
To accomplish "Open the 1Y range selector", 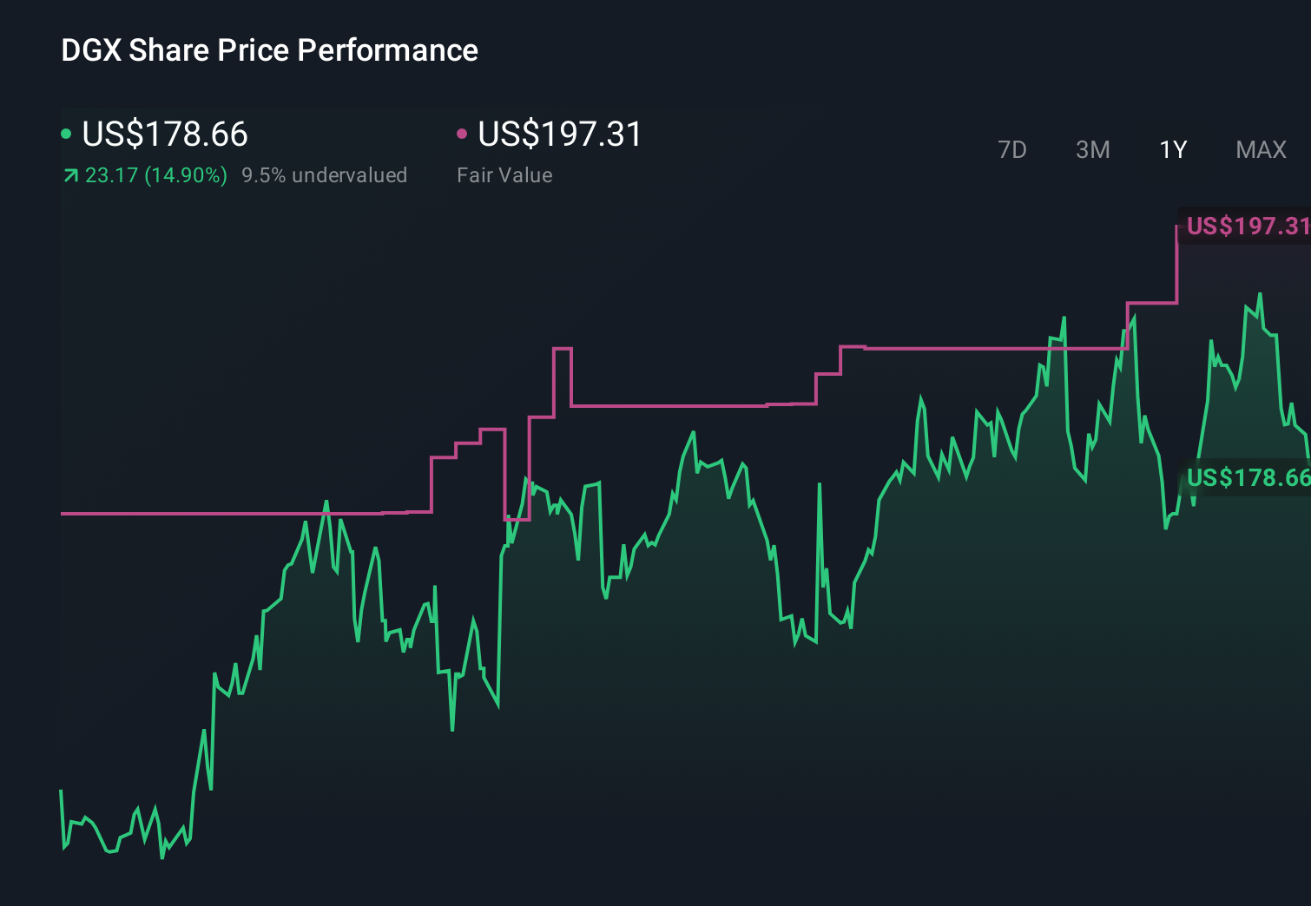I will coord(1172,149).
